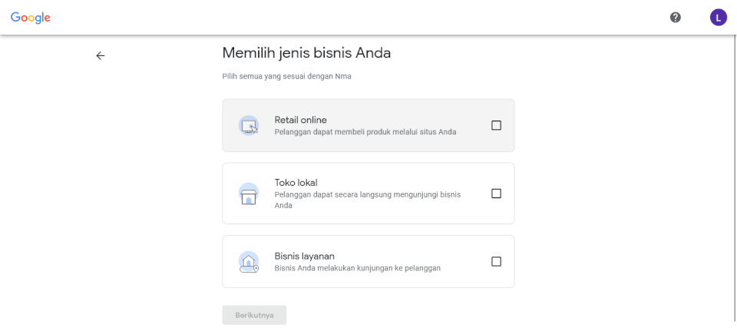Click "Pelanggan dapat secara langsung mengunjungi bisnis Anda"
The image size is (737, 328).
point(368,200)
